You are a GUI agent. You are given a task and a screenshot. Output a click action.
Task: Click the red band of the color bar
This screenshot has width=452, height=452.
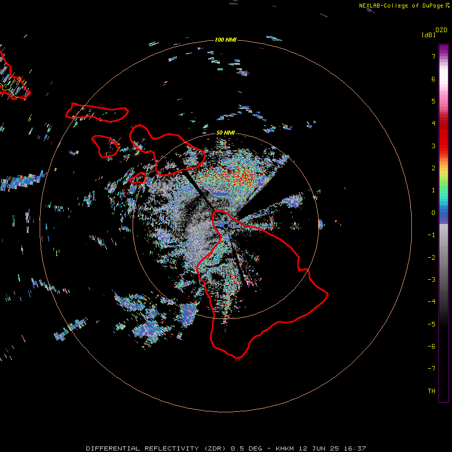[443, 136]
